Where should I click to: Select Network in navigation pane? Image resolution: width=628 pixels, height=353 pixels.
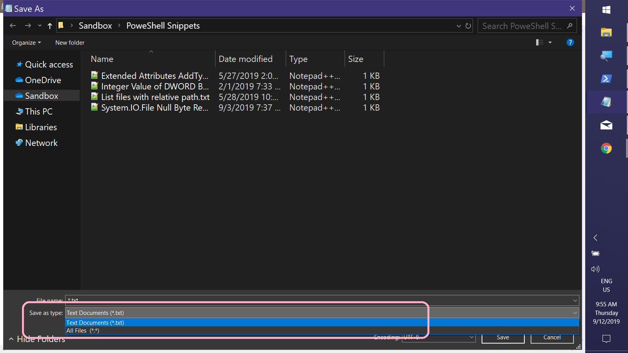pos(37,143)
